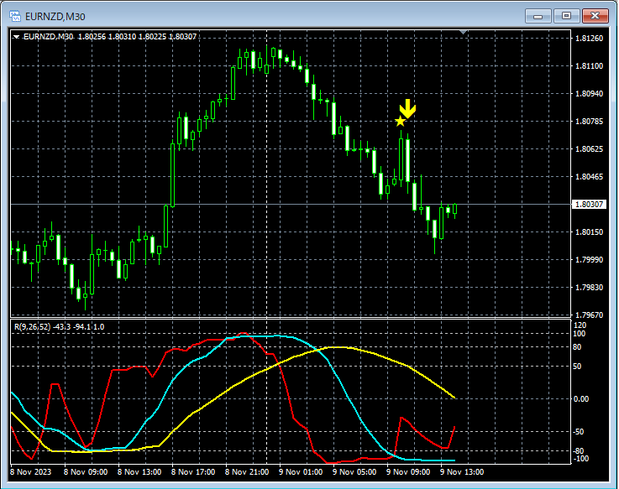Maximize the EURNZD,M30 chart window

[x=566, y=16]
